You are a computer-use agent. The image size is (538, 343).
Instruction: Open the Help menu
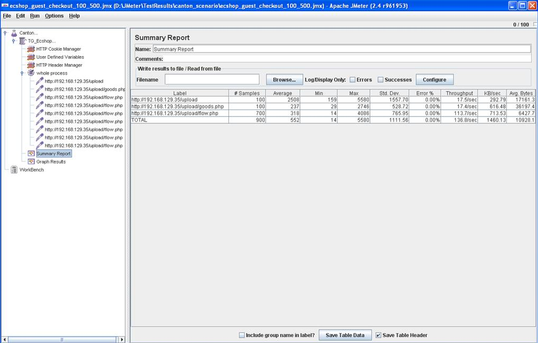[74, 16]
